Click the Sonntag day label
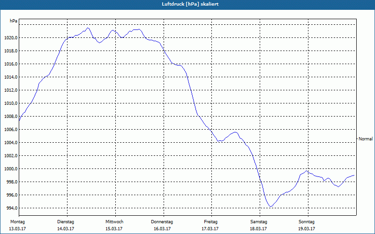The height and width of the screenshot is (234, 375). point(307,222)
